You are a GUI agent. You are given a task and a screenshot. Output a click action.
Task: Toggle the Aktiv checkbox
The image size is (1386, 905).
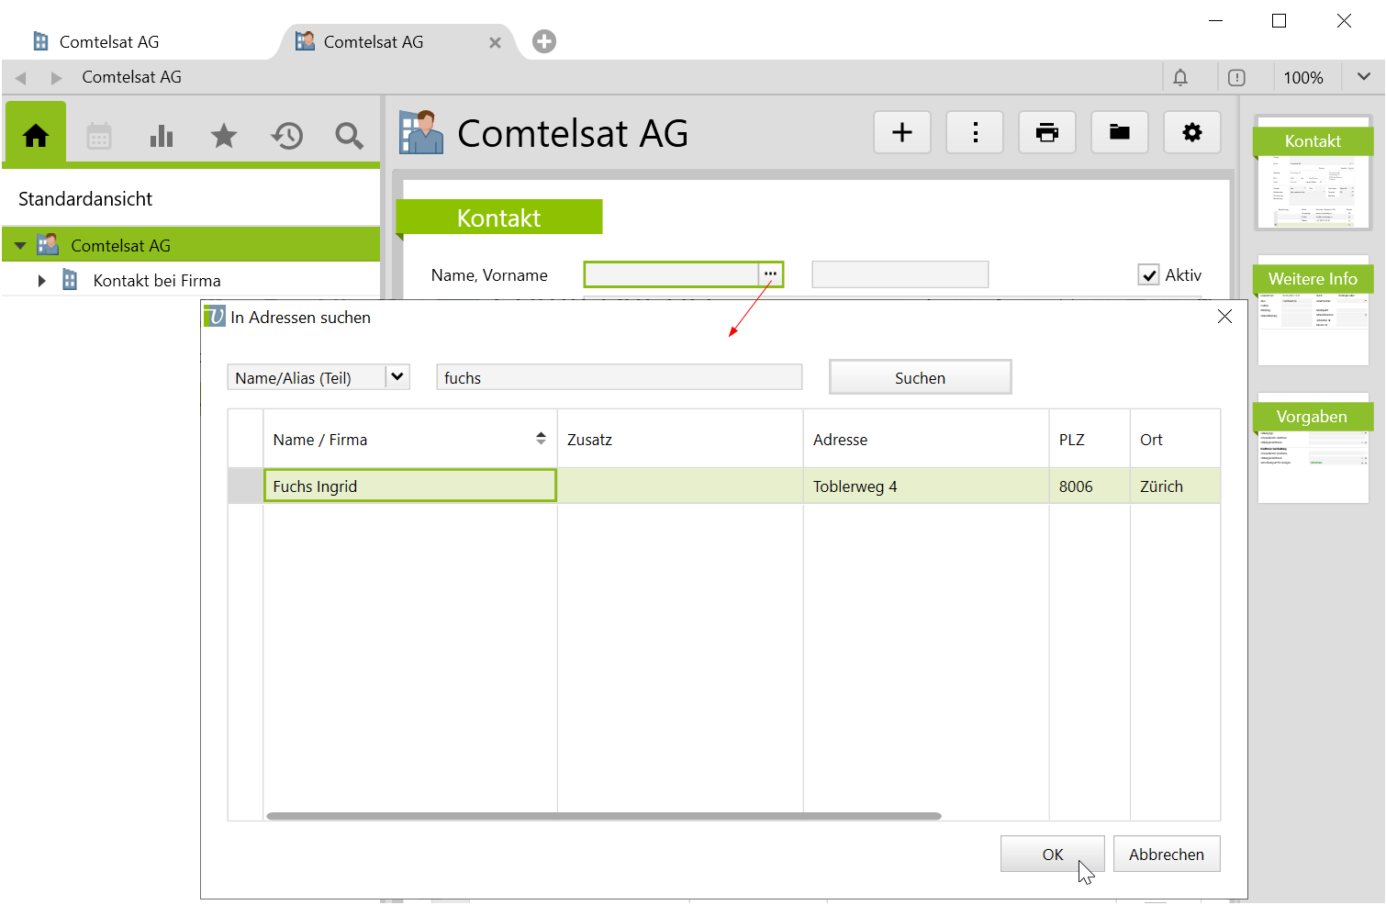click(1148, 275)
